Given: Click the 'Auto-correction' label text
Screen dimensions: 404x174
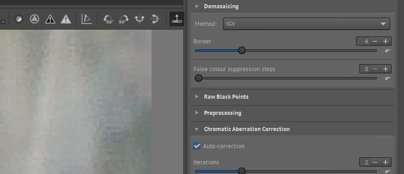Looking at the screenshot, I should [223, 146].
